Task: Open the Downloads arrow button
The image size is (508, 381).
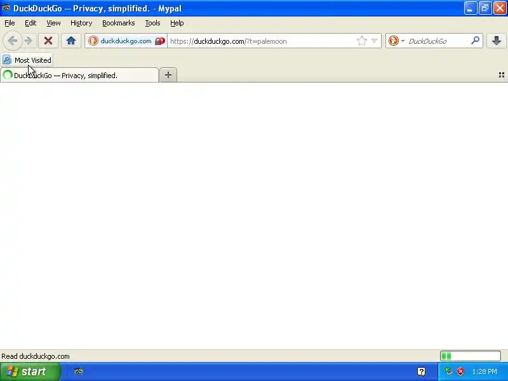Action: 497,41
